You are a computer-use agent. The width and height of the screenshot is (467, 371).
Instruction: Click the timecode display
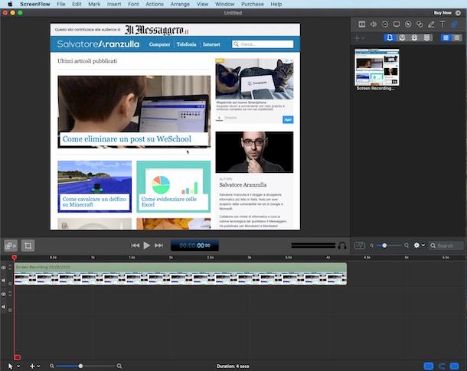coord(194,246)
